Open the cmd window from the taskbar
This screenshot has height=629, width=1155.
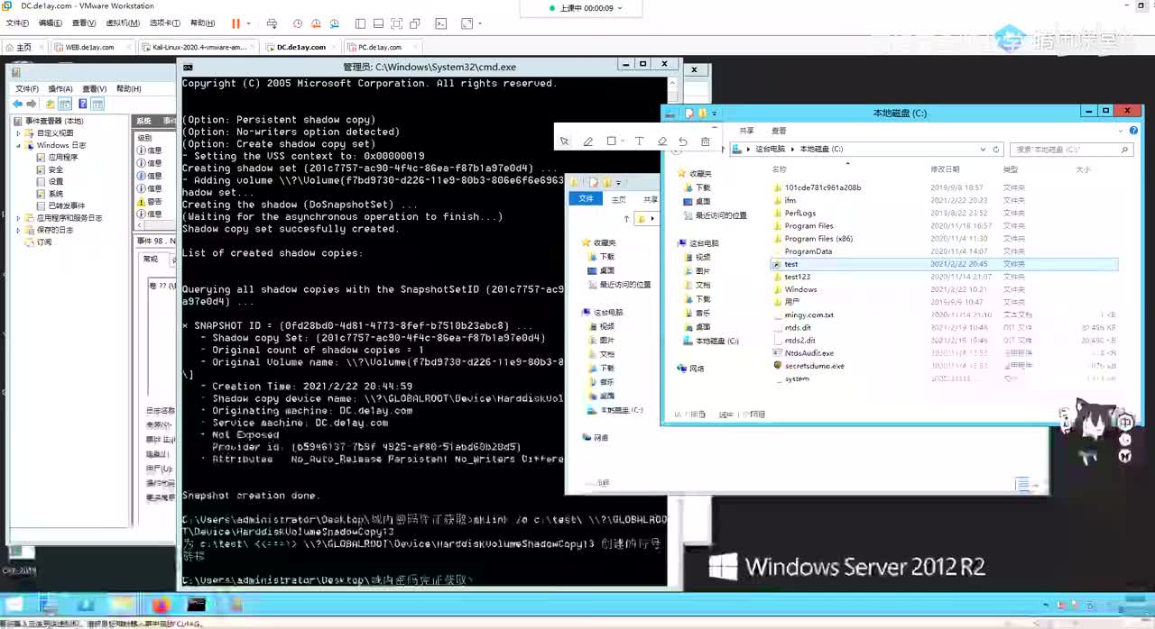197,605
